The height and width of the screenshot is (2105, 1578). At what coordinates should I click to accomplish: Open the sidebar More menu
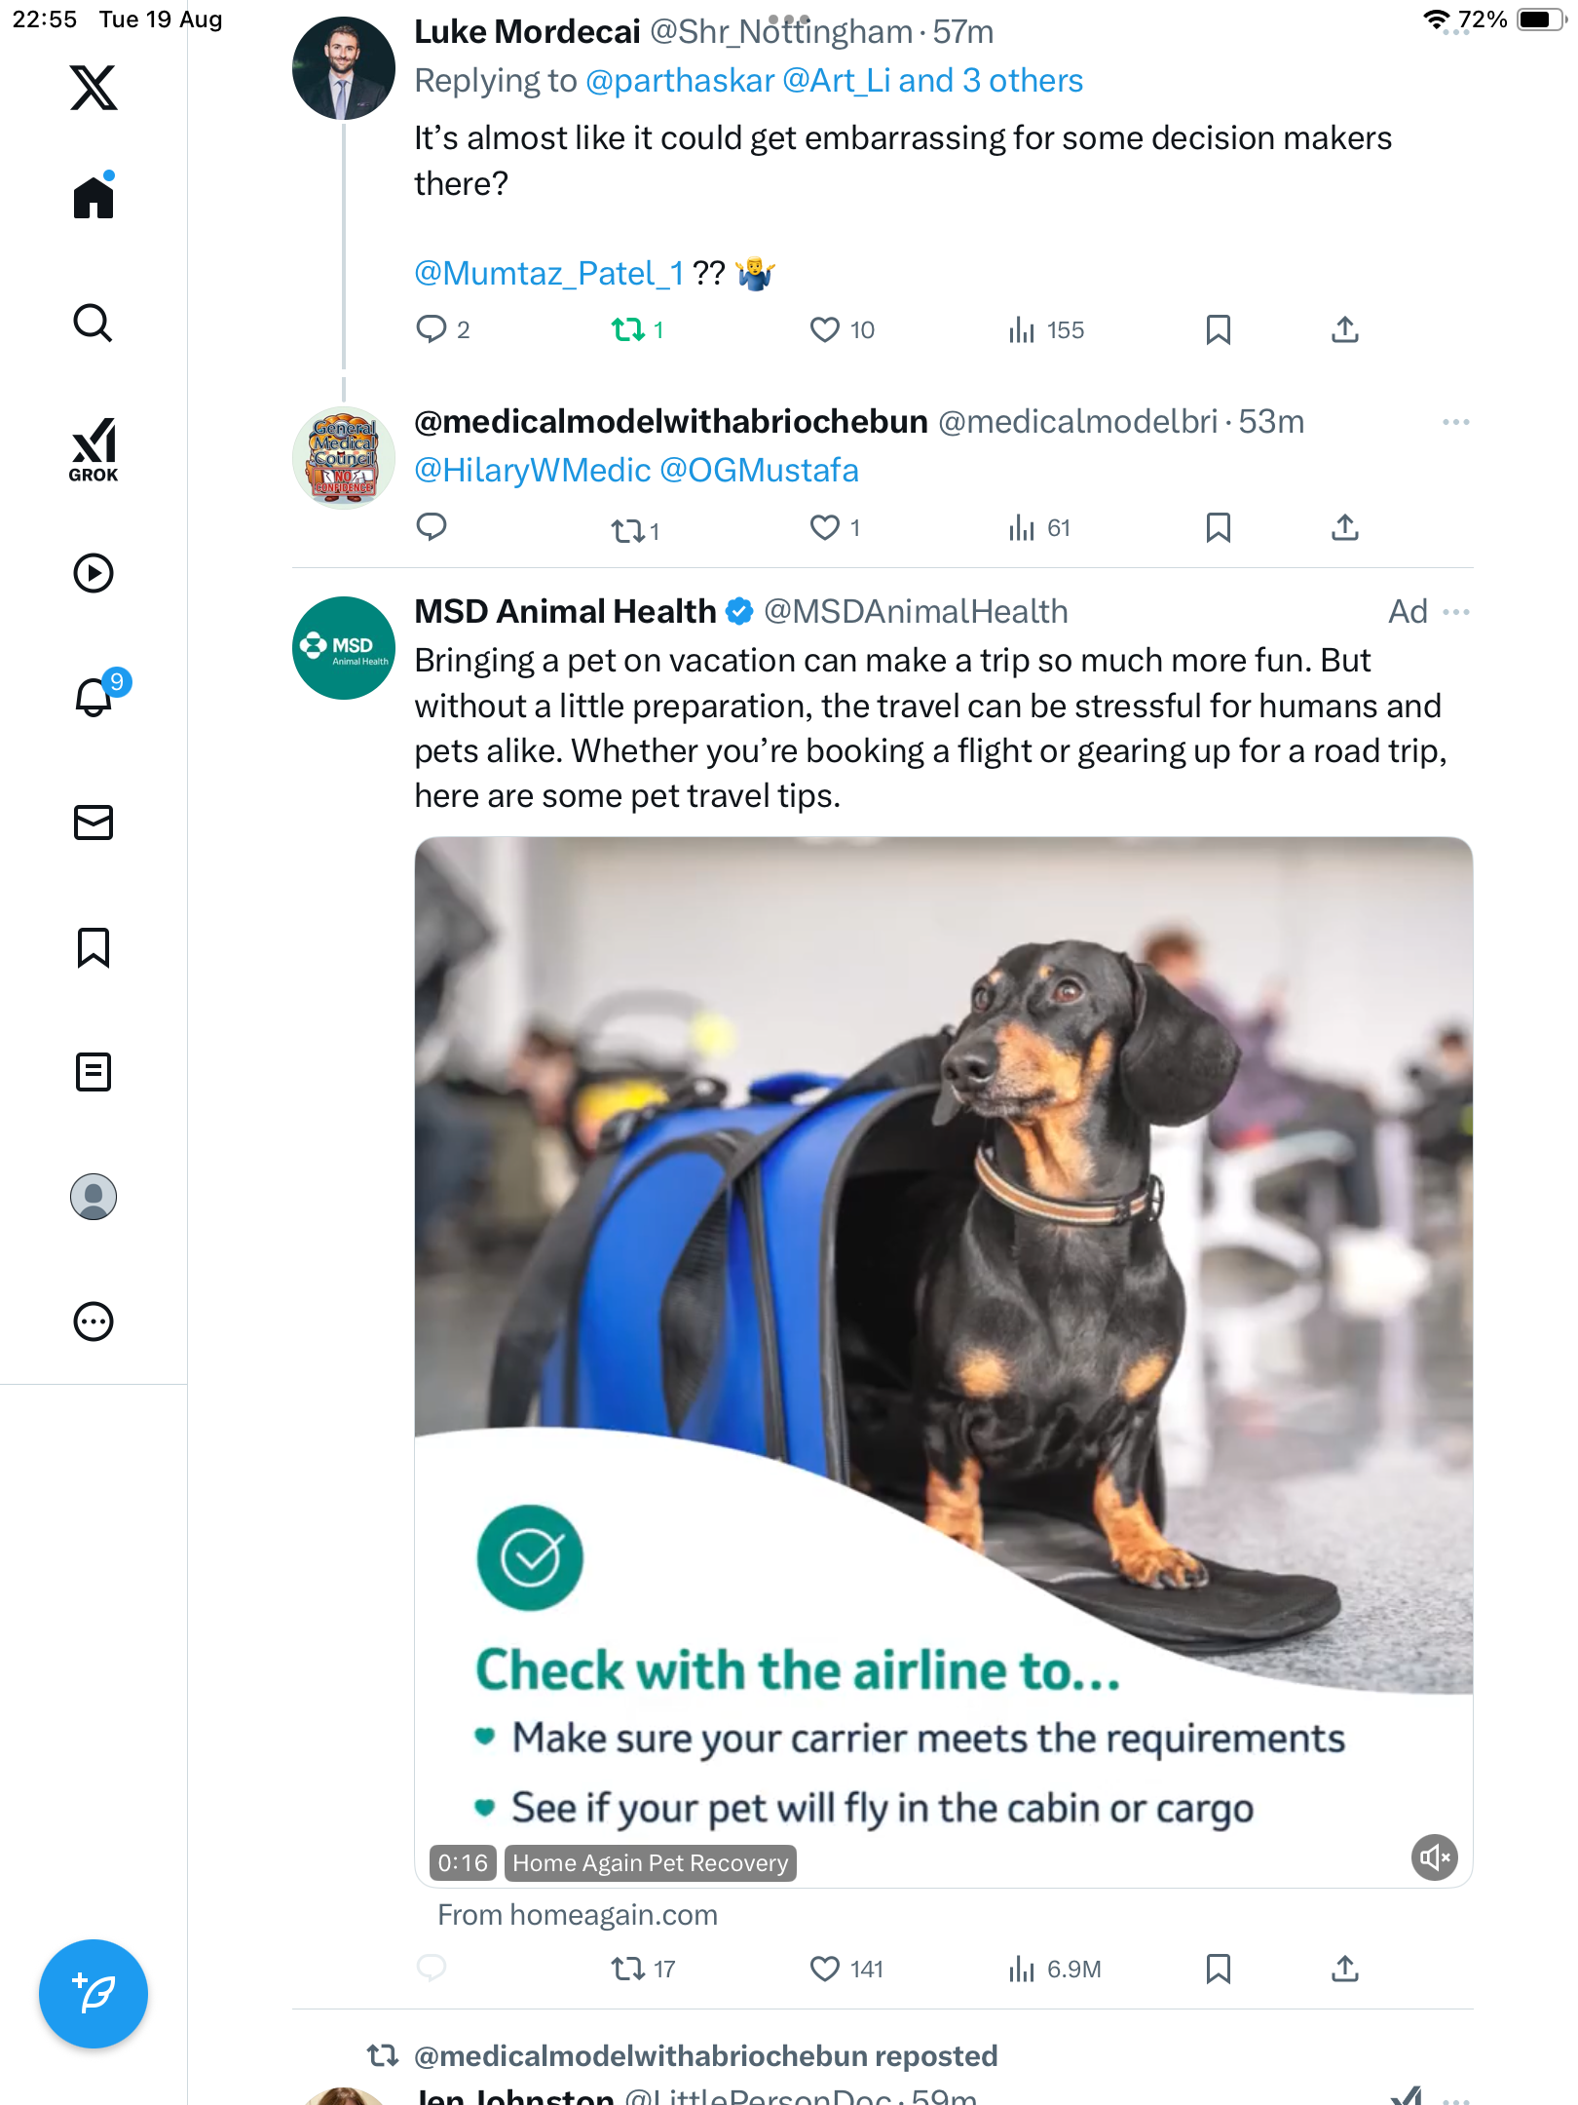pos(94,1321)
